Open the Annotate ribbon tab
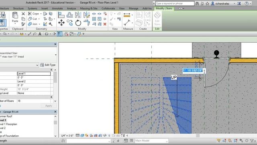 57,8
